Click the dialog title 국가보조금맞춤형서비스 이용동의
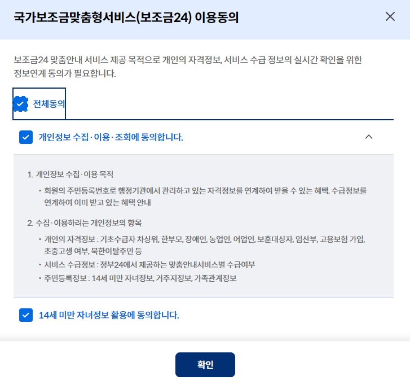The image size is (410, 384). pyautogui.click(x=126, y=18)
